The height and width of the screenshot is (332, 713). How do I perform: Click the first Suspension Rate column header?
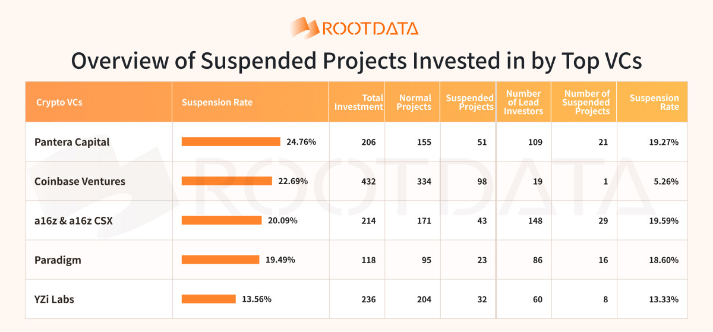217,102
